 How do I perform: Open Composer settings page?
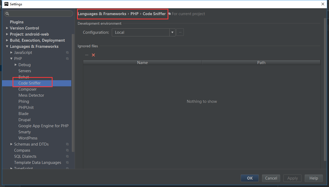click(27, 89)
